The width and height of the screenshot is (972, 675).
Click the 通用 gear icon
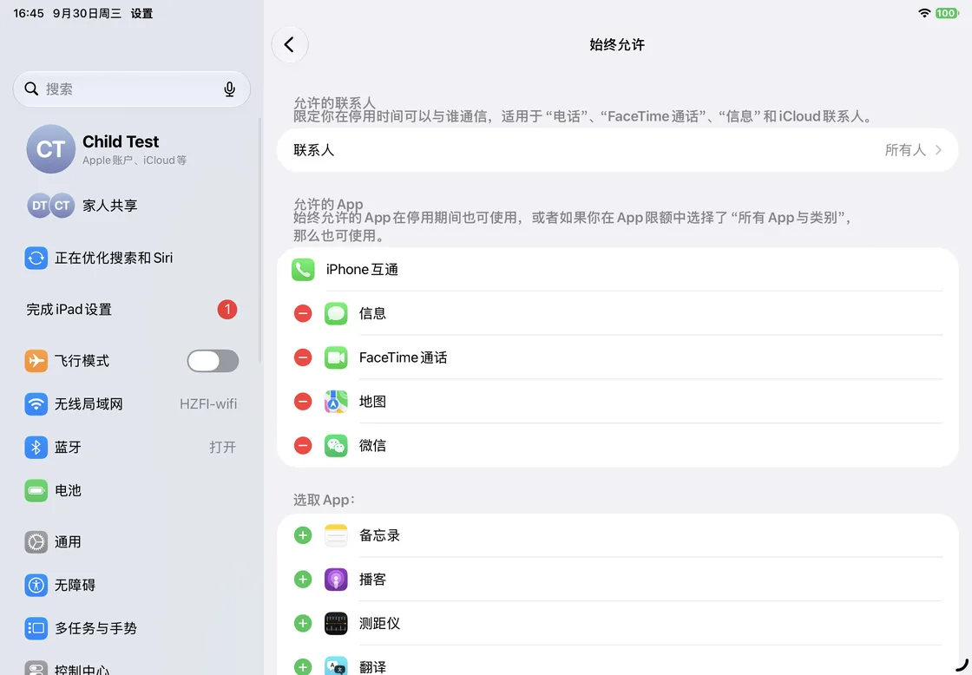pyautogui.click(x=36, y=541)
